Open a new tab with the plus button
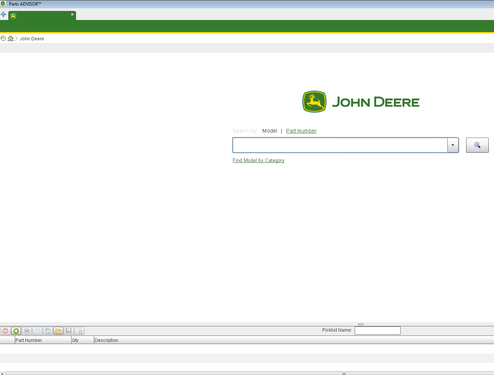 [x=4, y=15]
